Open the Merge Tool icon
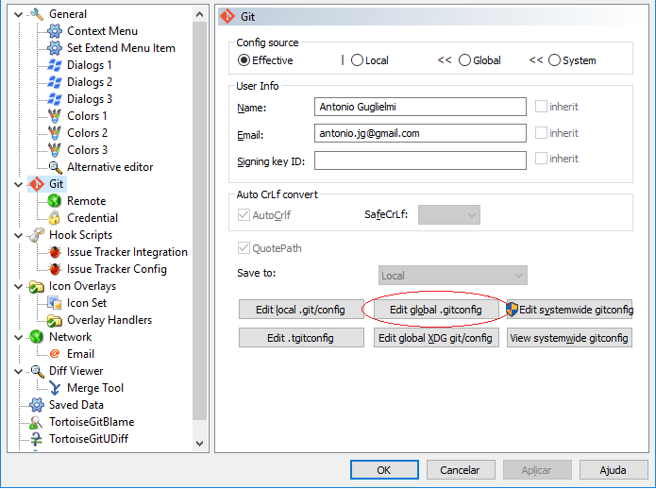Image resolution: width=656 pixels, height=489 pixels. point(55,388)
